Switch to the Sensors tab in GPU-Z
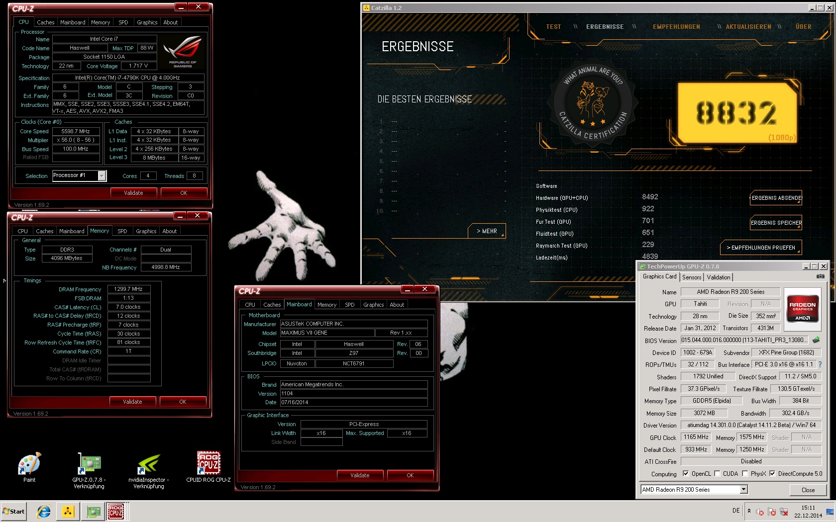 pos(692,277)
